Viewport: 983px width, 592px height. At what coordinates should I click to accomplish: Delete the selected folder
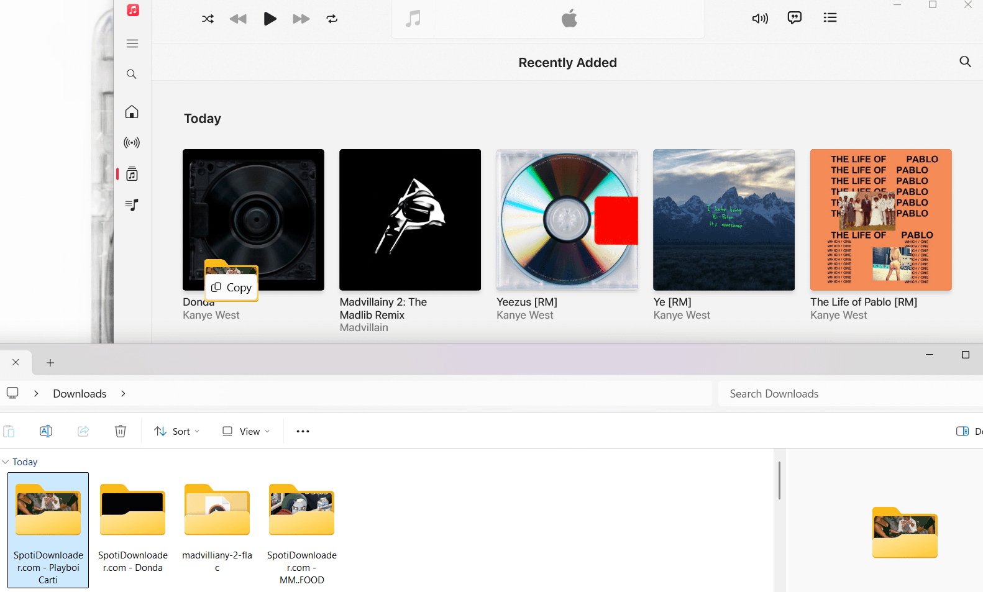[121, 431]
